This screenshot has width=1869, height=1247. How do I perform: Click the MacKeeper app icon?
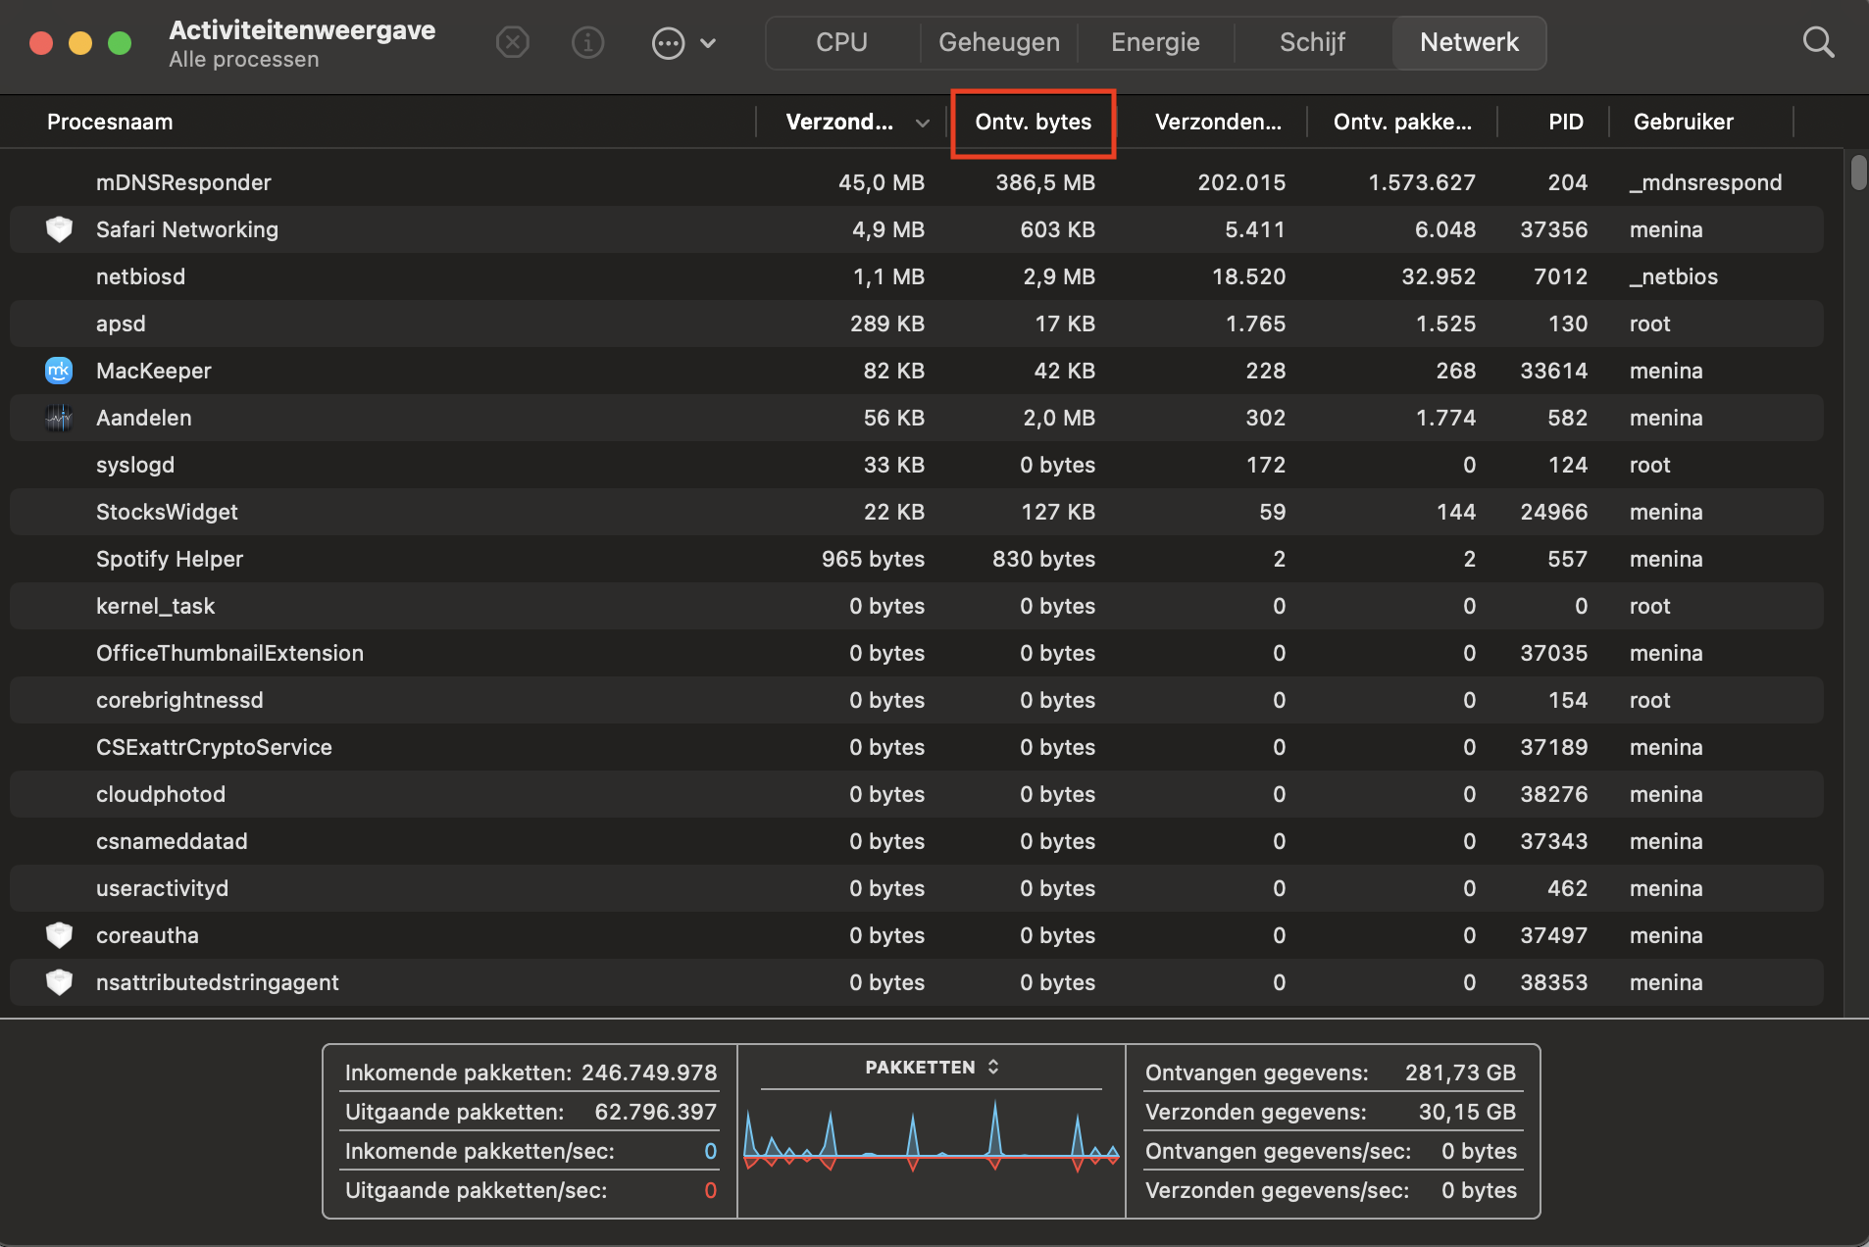click(x=59, y=371)
